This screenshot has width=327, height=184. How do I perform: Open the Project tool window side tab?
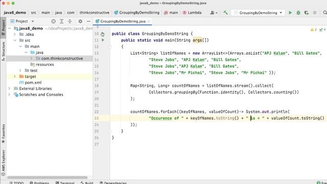[x=4, y=28]
